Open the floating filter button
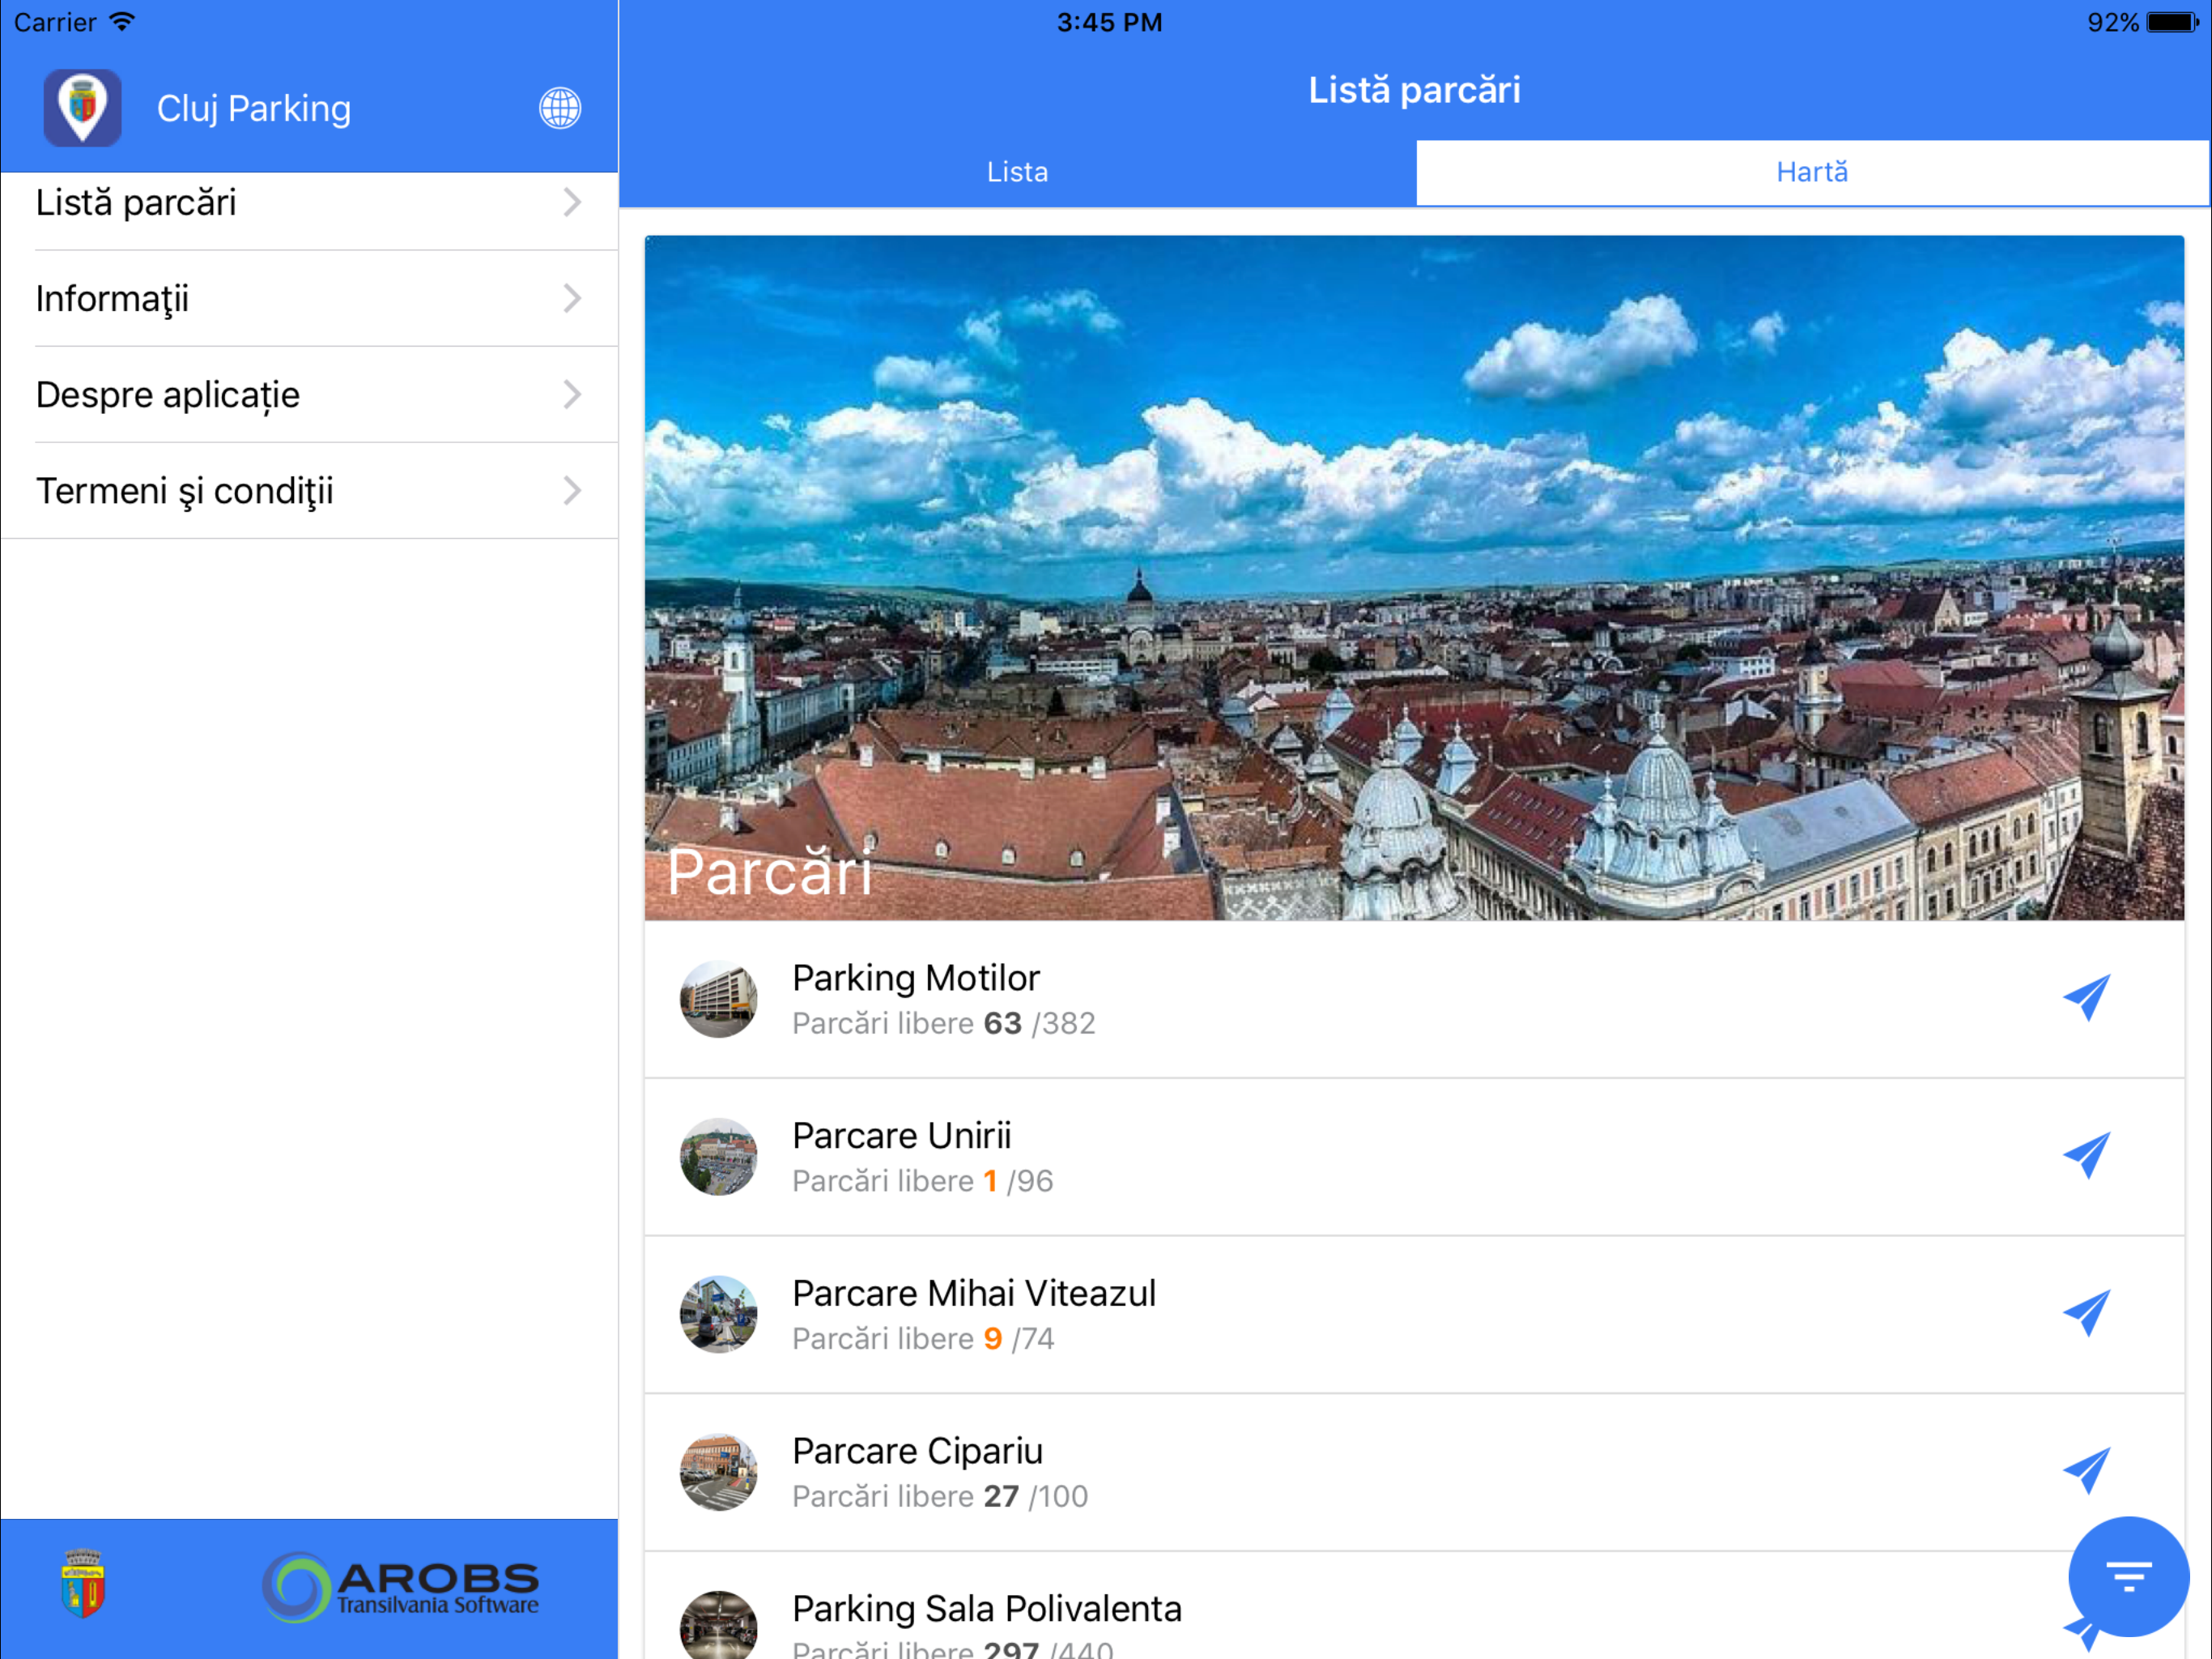The height and width of the screenshot is (1659, 2212). click(2128, 1577)
